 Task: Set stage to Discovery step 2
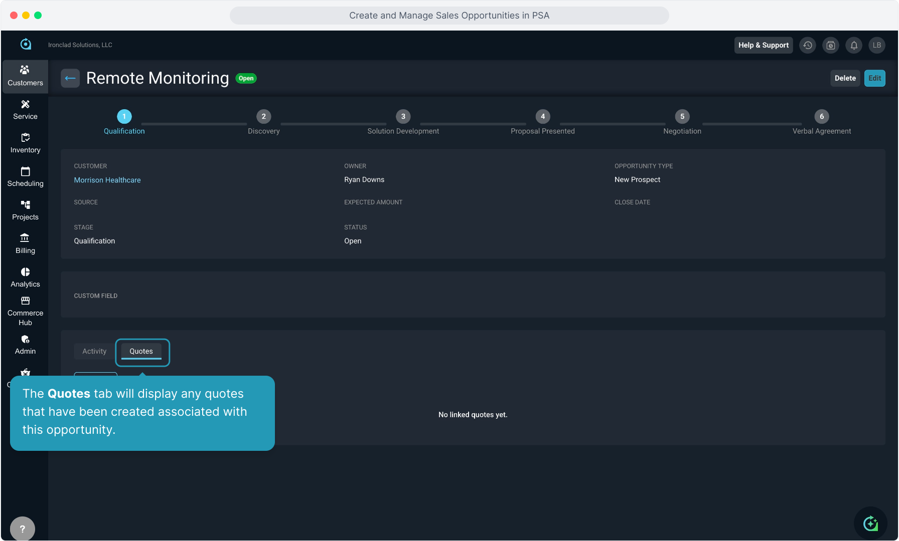[264, 117]
